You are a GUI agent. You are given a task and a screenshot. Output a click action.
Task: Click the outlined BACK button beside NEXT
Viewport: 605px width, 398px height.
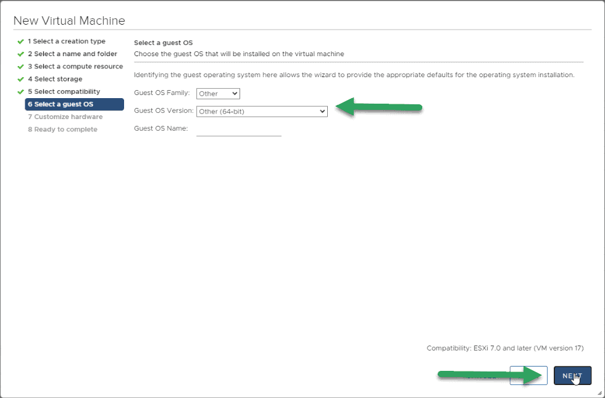click(528, 376)
